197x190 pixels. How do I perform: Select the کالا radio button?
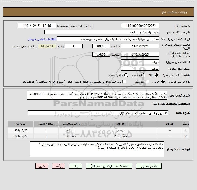tap(157, 75)
